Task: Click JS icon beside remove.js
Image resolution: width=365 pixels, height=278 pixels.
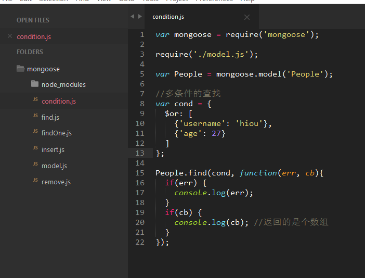Action: pos(35,180)
